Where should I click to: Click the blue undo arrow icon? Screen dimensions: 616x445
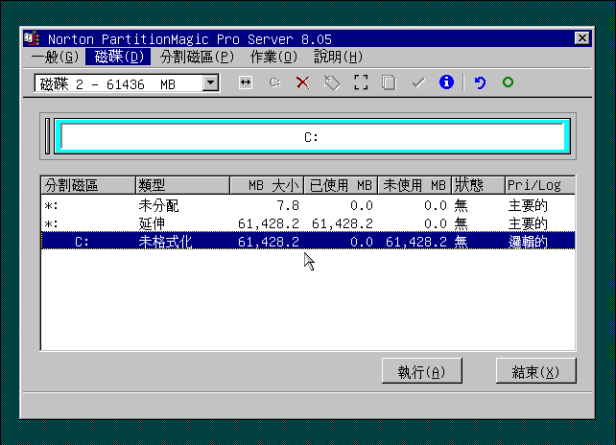[480, 83]
